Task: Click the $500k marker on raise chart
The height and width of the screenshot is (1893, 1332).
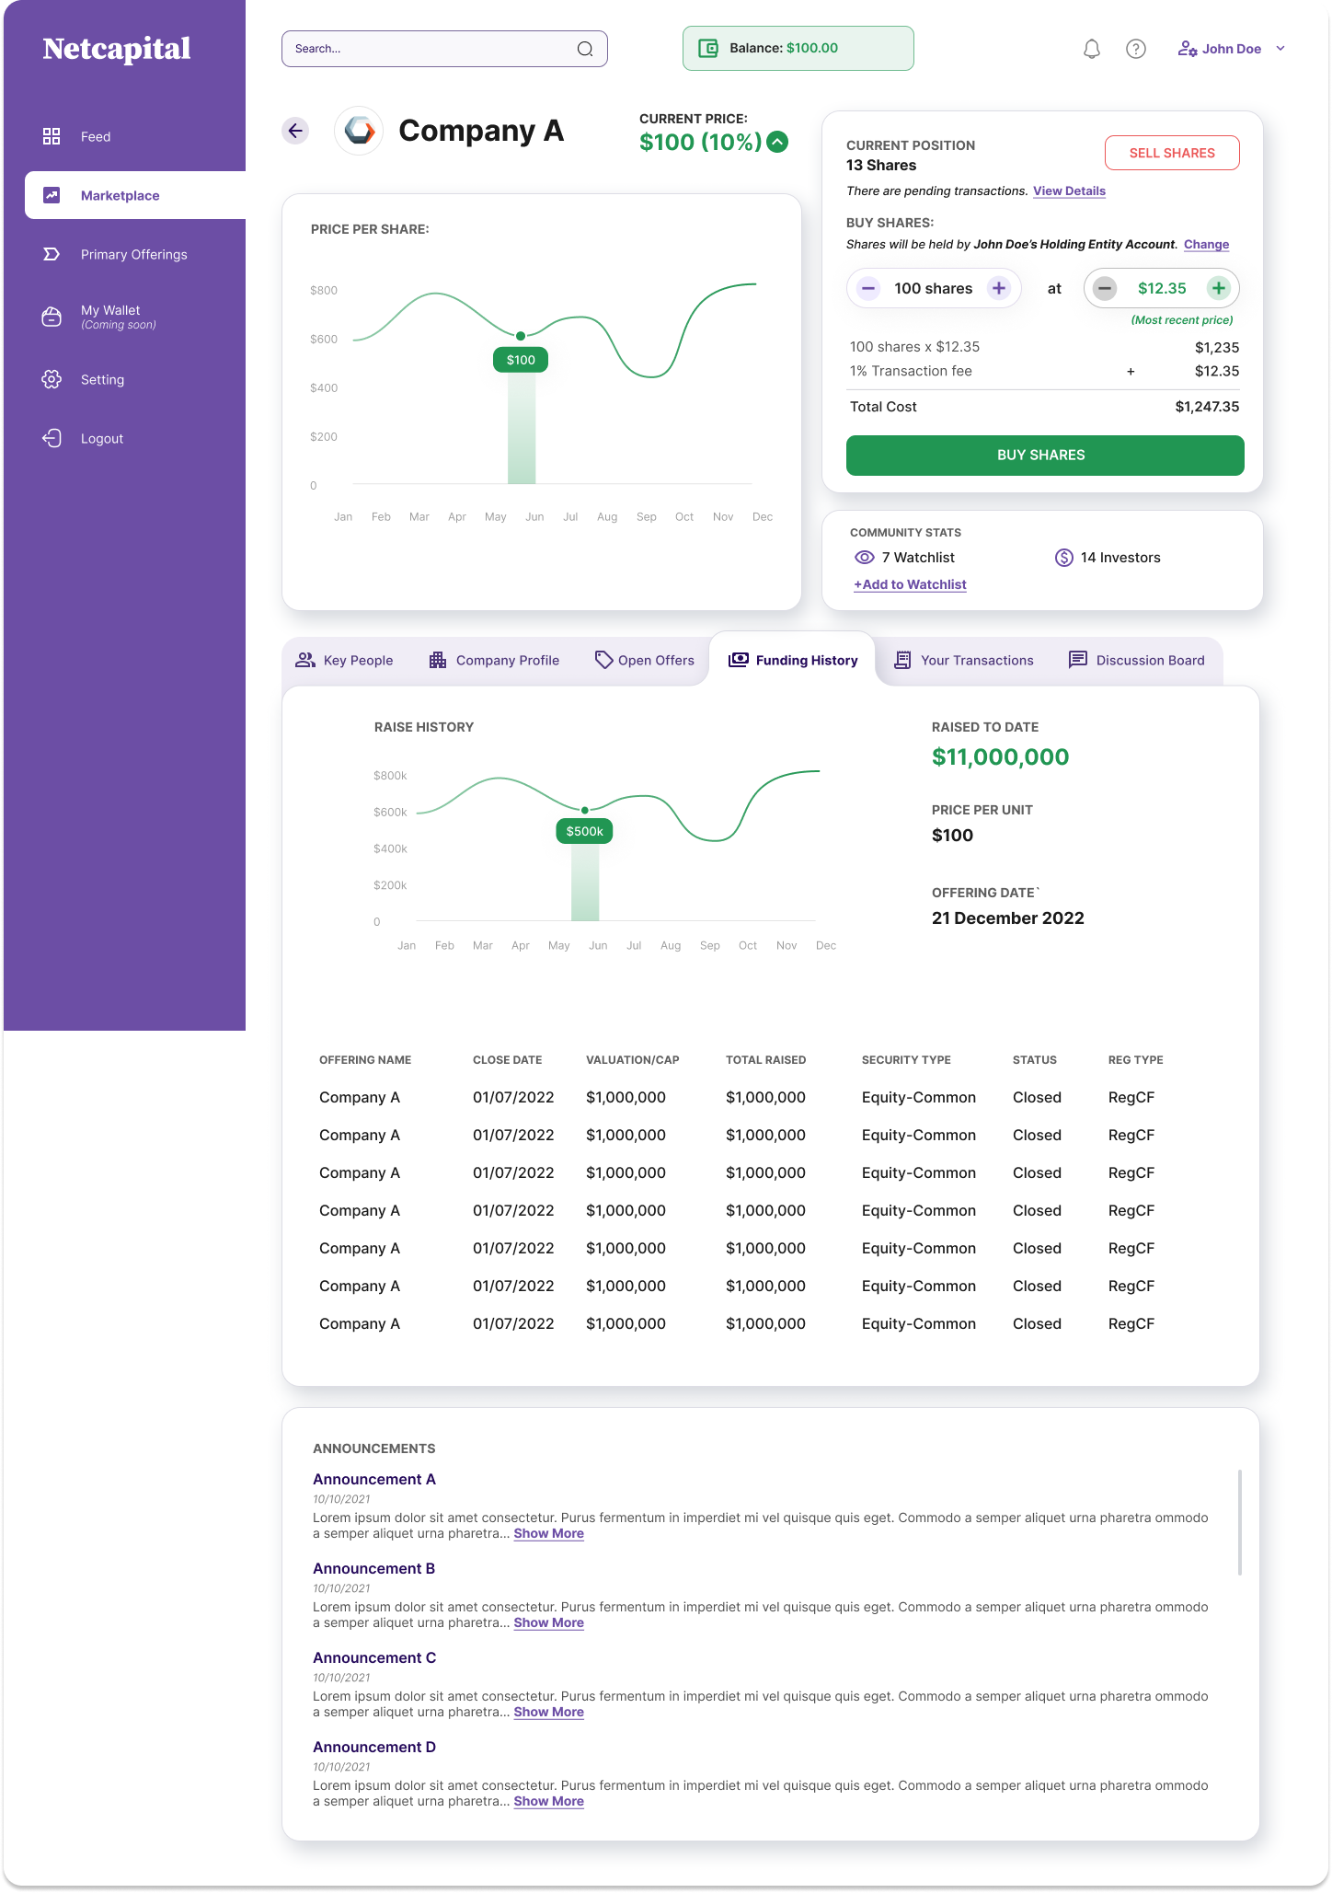Action: 585,831
